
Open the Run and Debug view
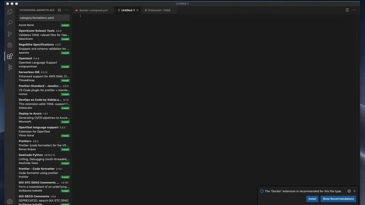[x=10, y=45]
